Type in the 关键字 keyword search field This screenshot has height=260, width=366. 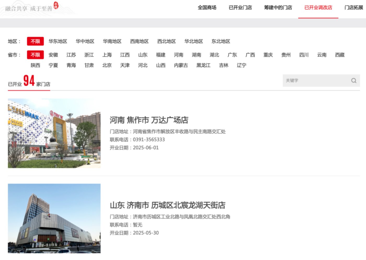(x=316, y=81)
